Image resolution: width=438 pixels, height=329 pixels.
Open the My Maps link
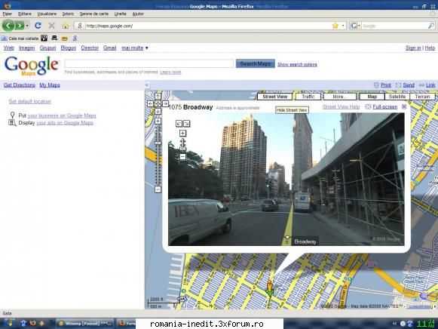pos(50,85)
